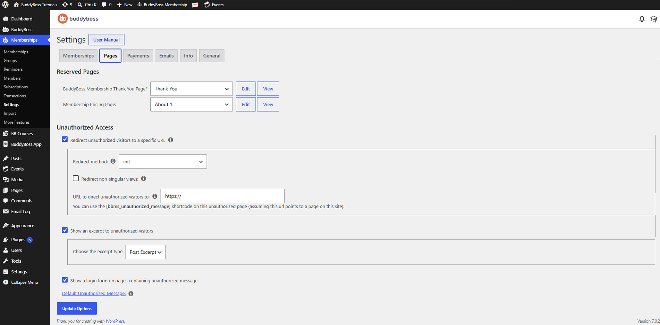Viewport: 660px width, 325px height.
Task: Switch to the Info tab
Action: tap(188, 56)
